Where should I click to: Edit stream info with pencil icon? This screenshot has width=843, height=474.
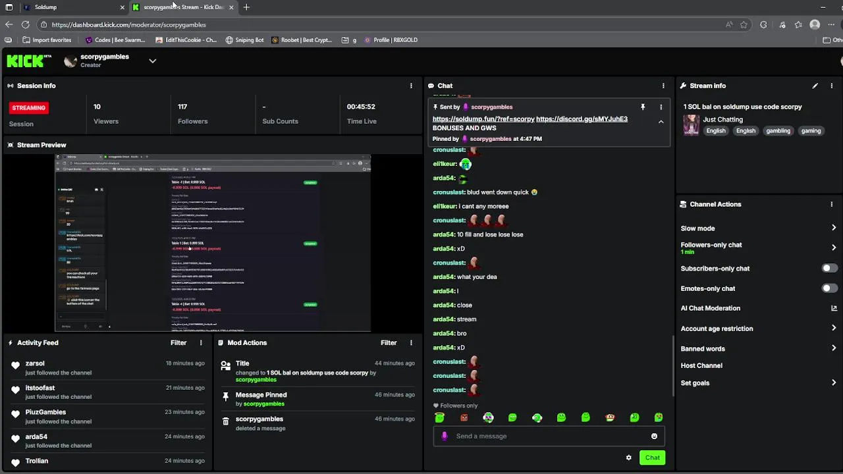click(815, 86)
